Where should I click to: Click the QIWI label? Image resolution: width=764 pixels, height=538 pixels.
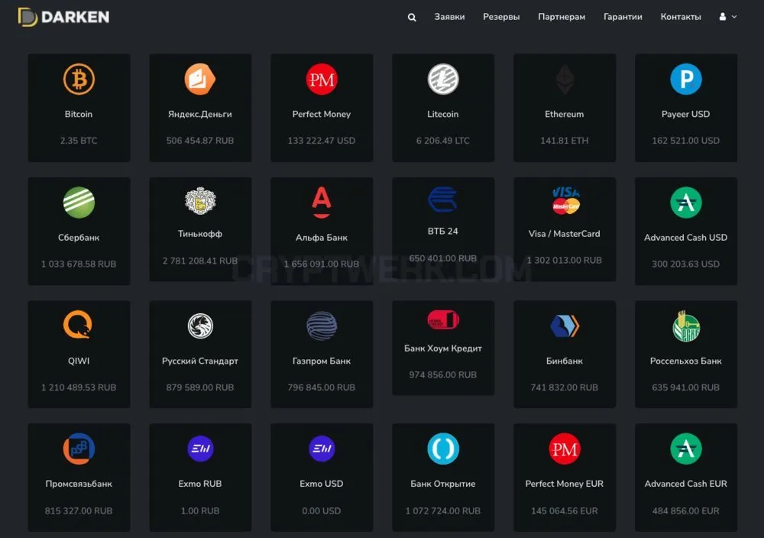[x=79, y=361]
